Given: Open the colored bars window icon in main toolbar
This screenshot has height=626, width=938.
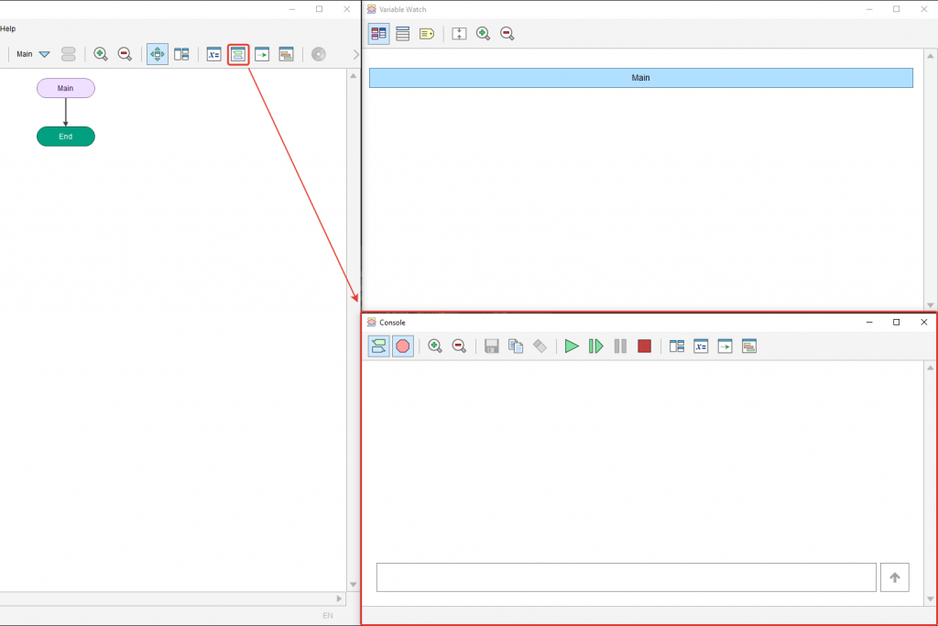Looking at the screenshot, I should 286,54.
